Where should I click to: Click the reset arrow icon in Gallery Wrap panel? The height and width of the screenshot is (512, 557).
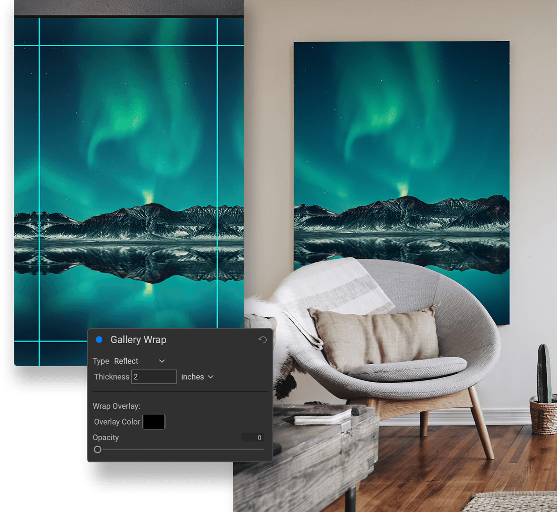[263, 340]
